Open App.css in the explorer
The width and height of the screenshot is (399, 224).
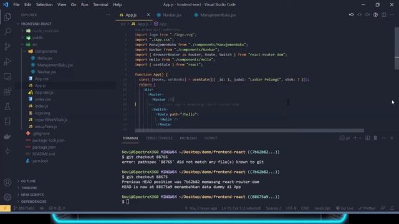(42, 79)
